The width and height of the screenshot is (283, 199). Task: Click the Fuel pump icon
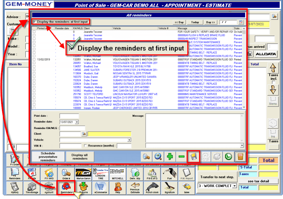(170, 173)
